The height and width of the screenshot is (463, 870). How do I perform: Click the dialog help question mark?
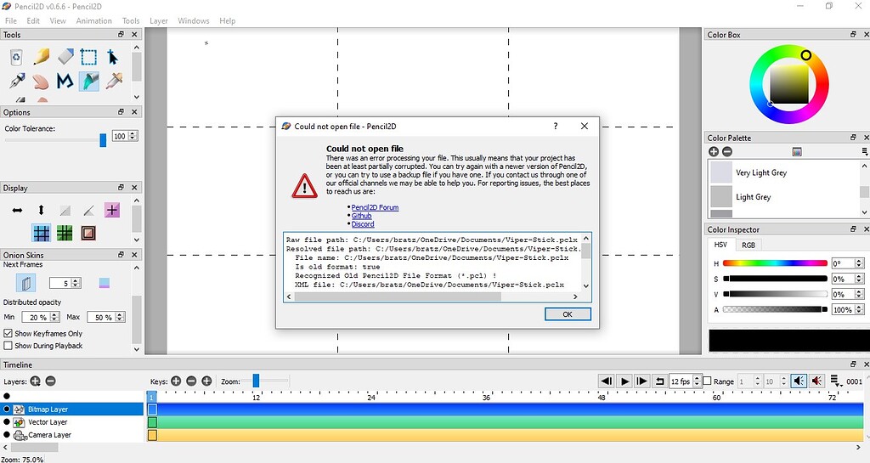point(556,126)
